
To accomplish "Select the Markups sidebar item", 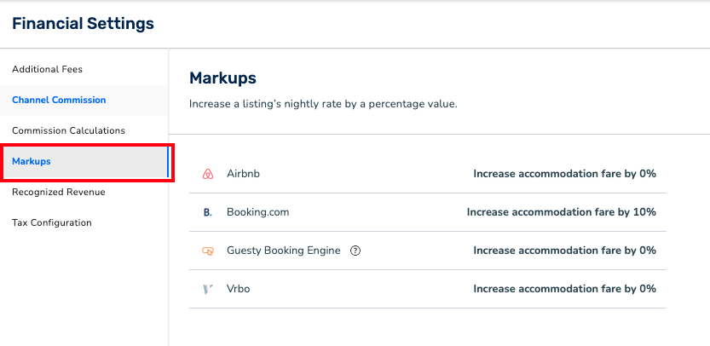I will [32, 161].
